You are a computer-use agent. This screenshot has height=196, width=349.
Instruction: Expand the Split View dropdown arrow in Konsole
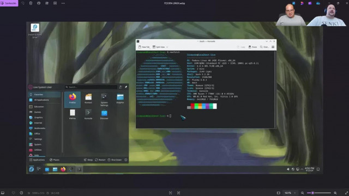pos(167,47)
